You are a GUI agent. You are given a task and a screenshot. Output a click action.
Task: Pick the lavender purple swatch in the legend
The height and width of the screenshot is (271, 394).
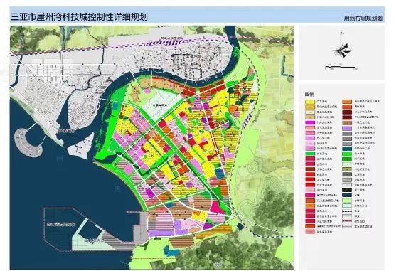pos(347,128)
